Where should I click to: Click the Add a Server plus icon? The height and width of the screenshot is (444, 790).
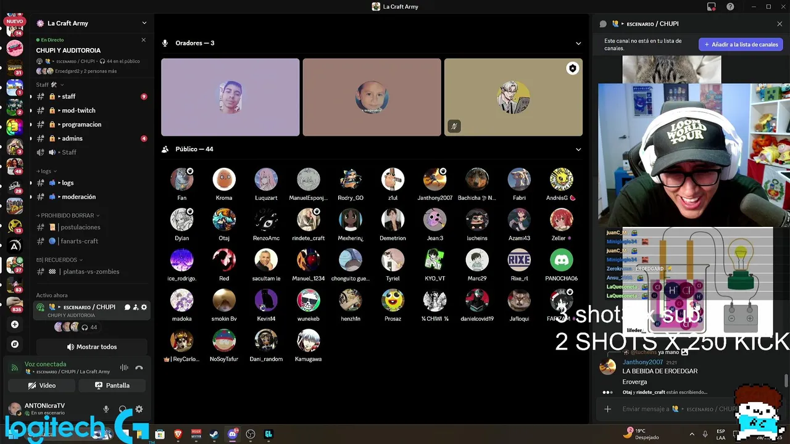click(15, 324)
